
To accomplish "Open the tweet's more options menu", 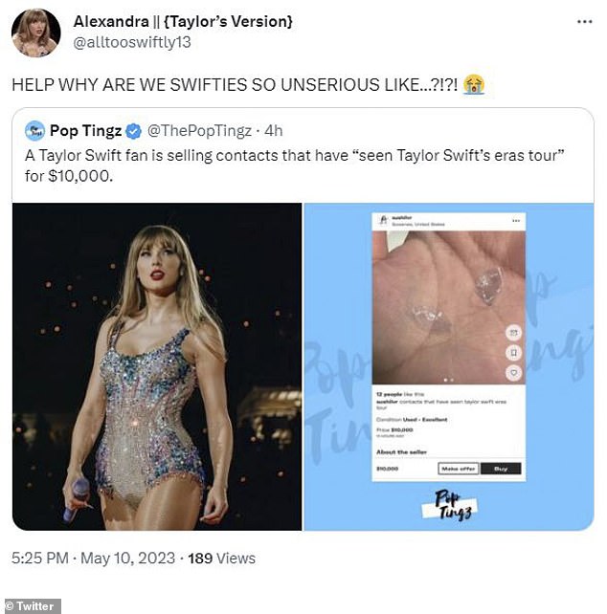I will tap(583, 21).
